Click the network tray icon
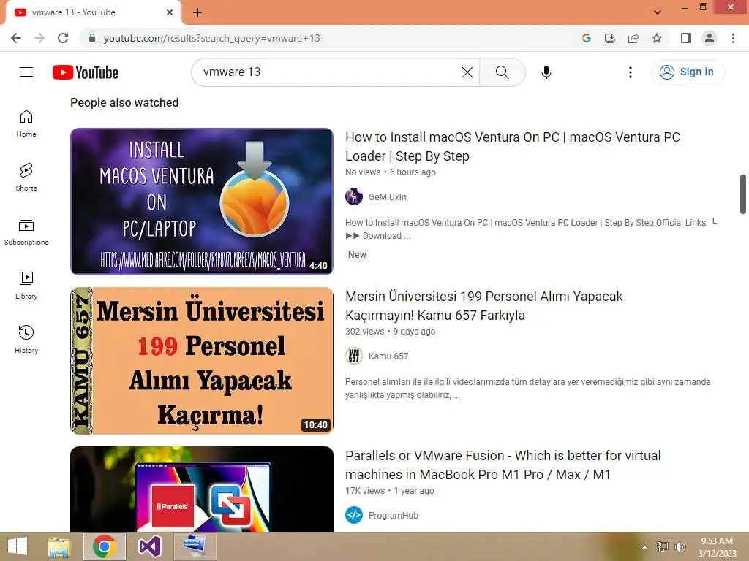749x561 pixels. 663,547
